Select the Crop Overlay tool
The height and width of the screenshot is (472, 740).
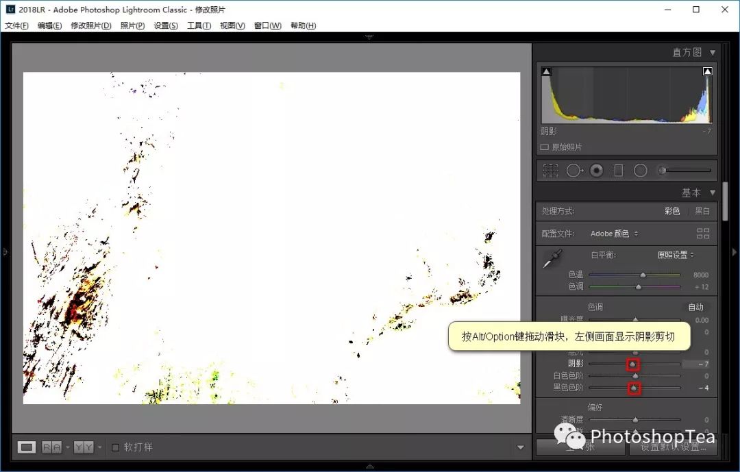(x=550, y=171)
